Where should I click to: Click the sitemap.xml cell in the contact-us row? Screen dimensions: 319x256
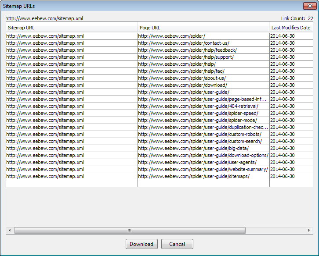pos(72,43)
